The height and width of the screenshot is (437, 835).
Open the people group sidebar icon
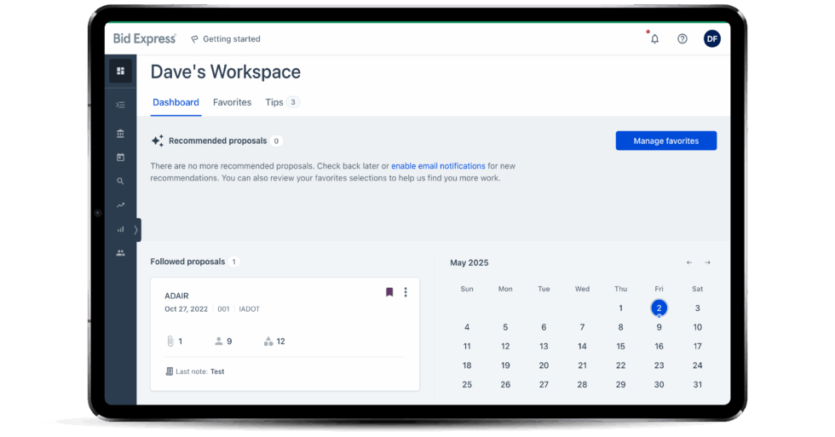120,253
